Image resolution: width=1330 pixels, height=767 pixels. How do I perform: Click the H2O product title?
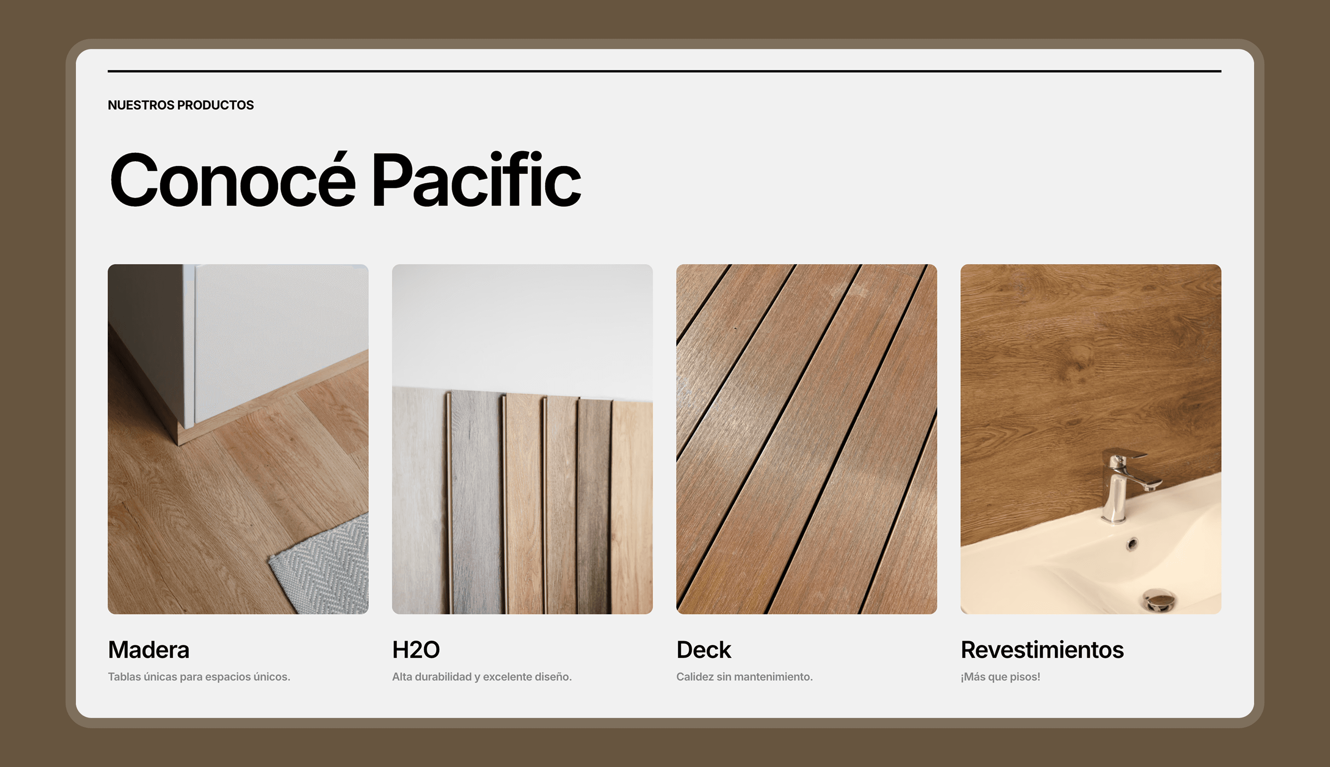(x=416, y=649)
